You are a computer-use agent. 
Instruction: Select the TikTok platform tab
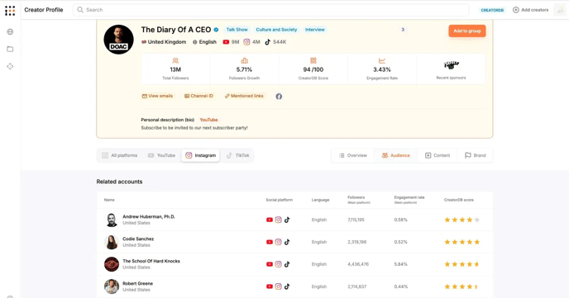pyautogui.click(x=238, y=155)
